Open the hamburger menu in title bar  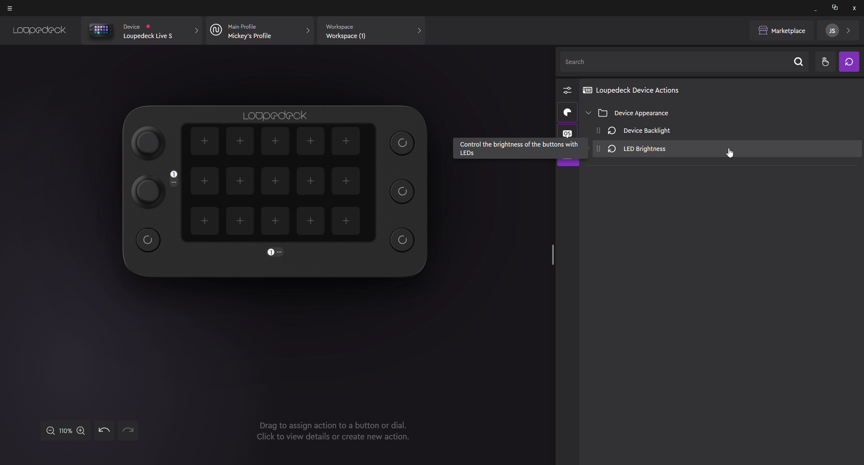(10, 8)
